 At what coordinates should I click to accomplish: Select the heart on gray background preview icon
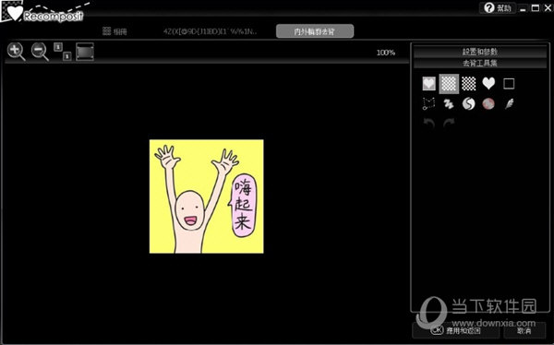click(x=429, y=84)
